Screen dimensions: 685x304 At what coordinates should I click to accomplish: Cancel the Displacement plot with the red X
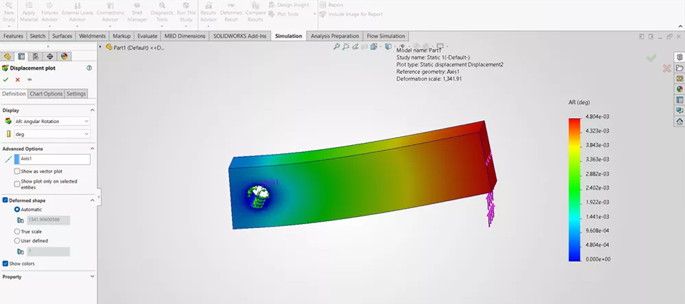[x=17, y=80]
